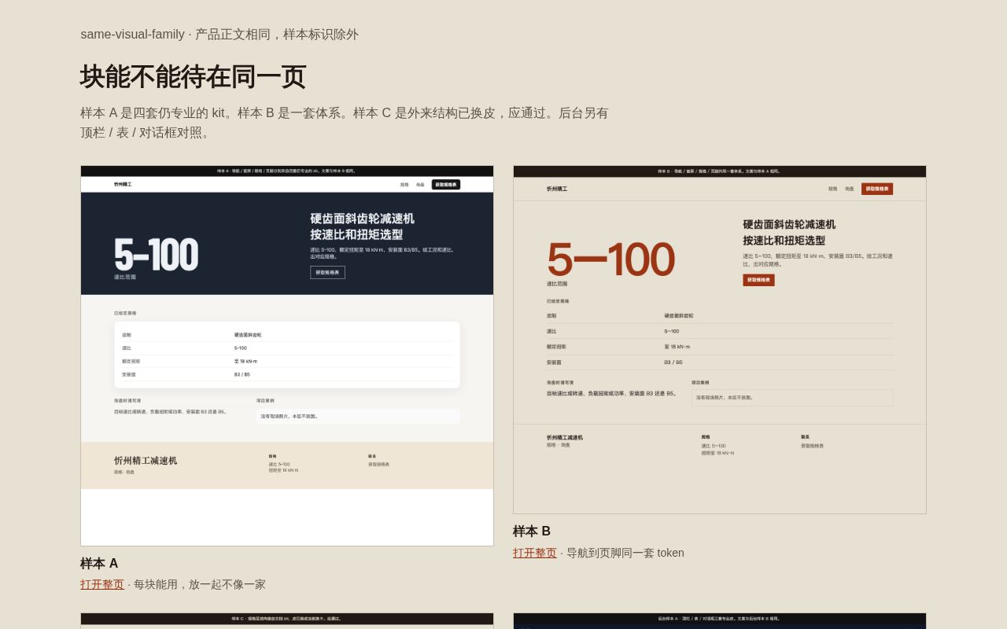The height and width of the screenshot is (629, 1007).
Task: Click the 额定扭矩 row in 样本 A spec card
Action: 287,361
